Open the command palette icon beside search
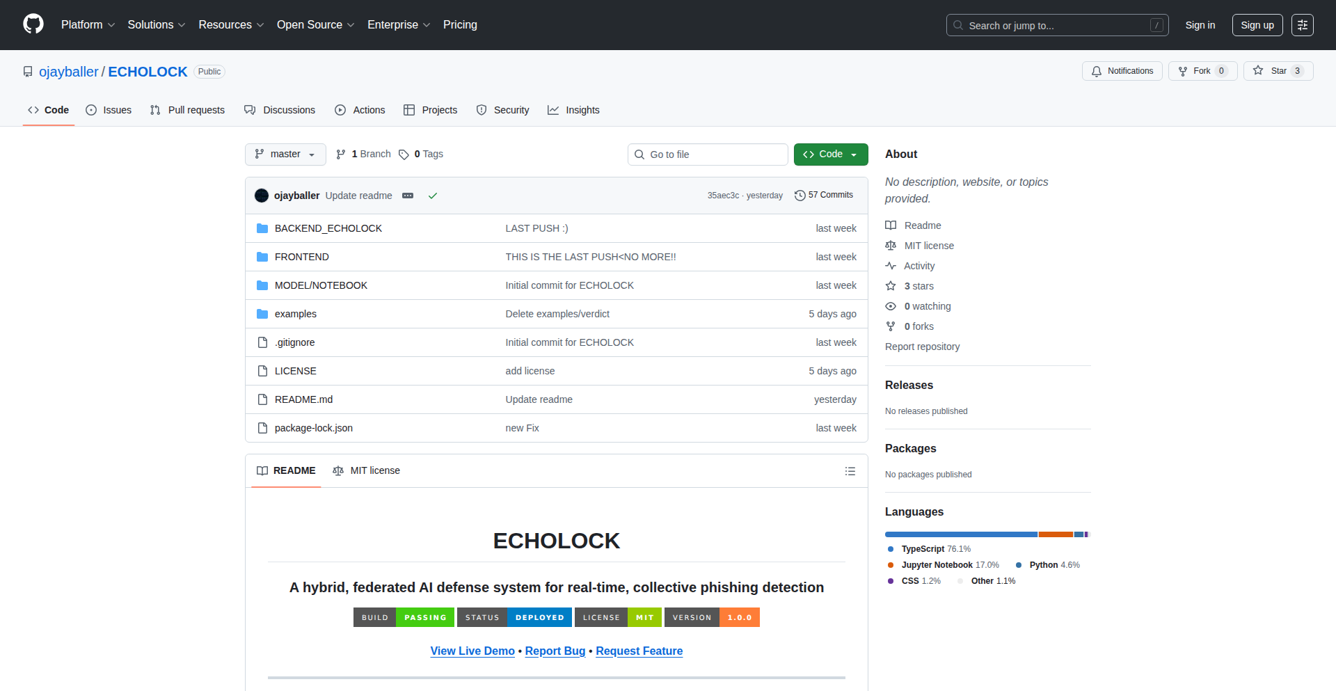The width and height of the screenshot is (1336, 691). point(1303,25)
